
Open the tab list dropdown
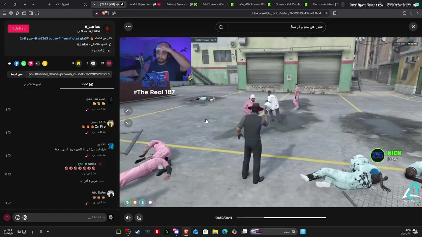click(33, 5)
